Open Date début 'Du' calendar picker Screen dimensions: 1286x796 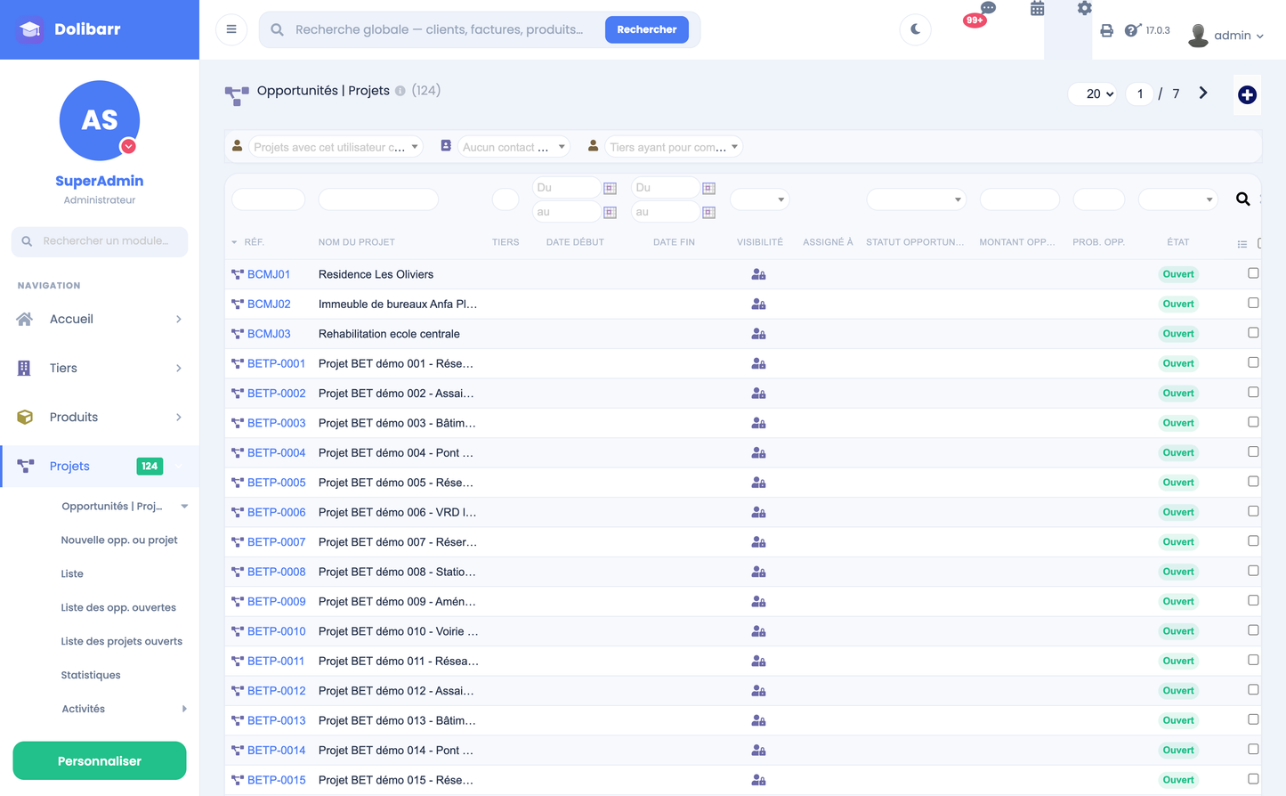point(610,188)
